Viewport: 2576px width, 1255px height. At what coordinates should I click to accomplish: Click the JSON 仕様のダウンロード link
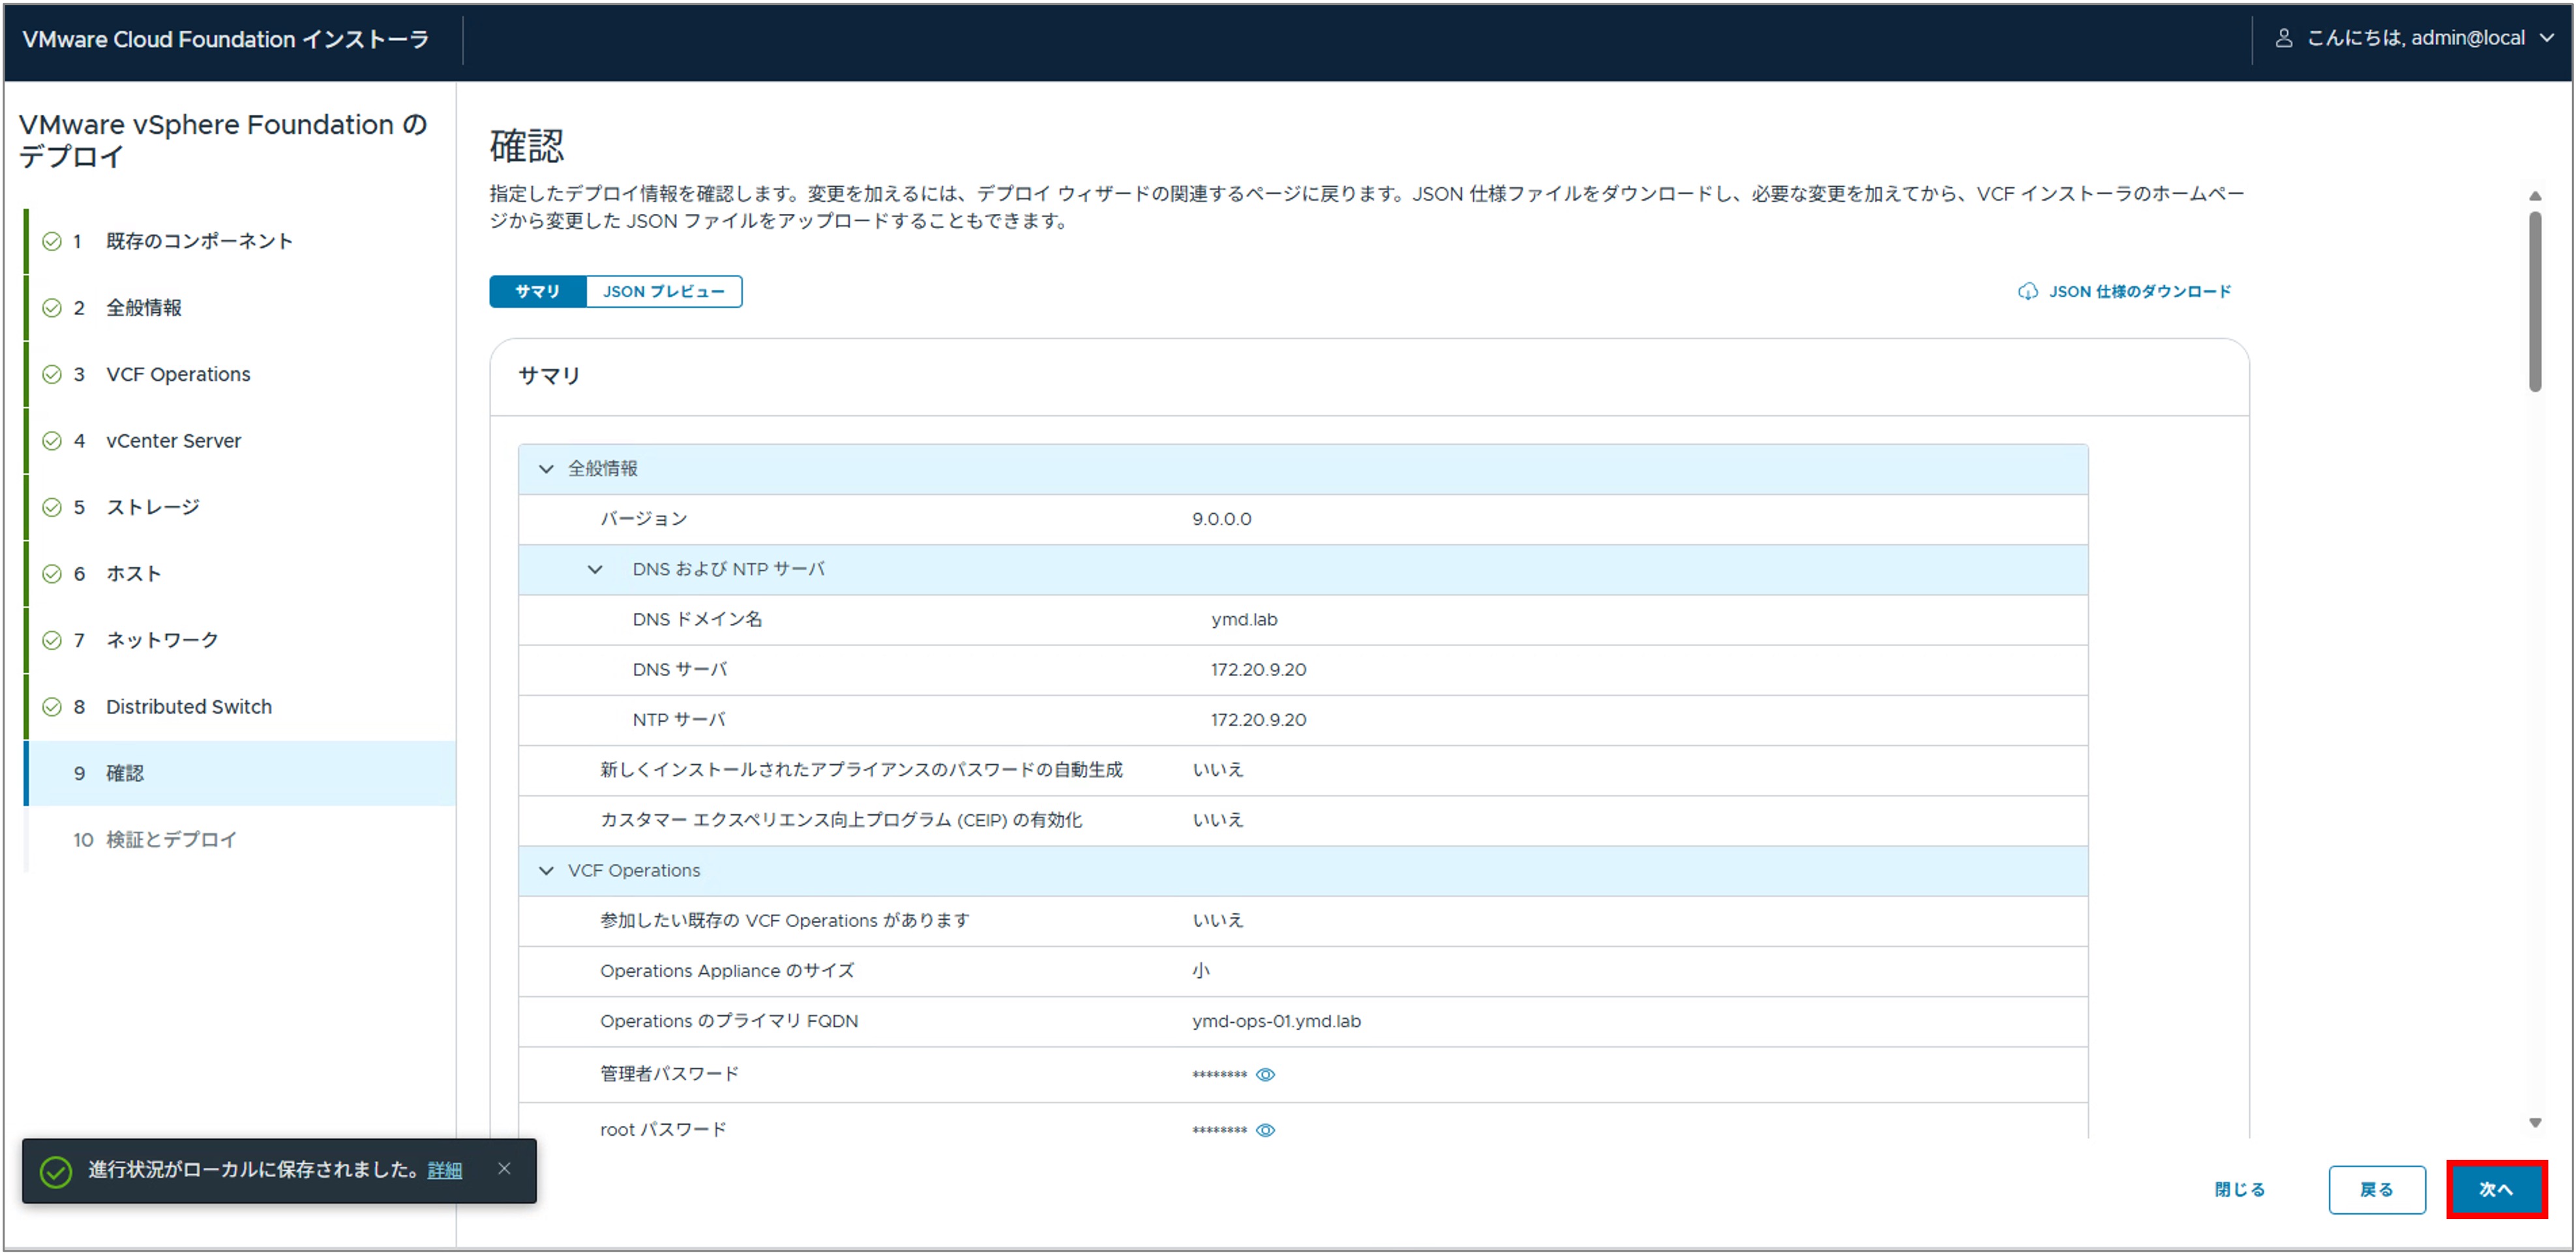point(2140,291)
